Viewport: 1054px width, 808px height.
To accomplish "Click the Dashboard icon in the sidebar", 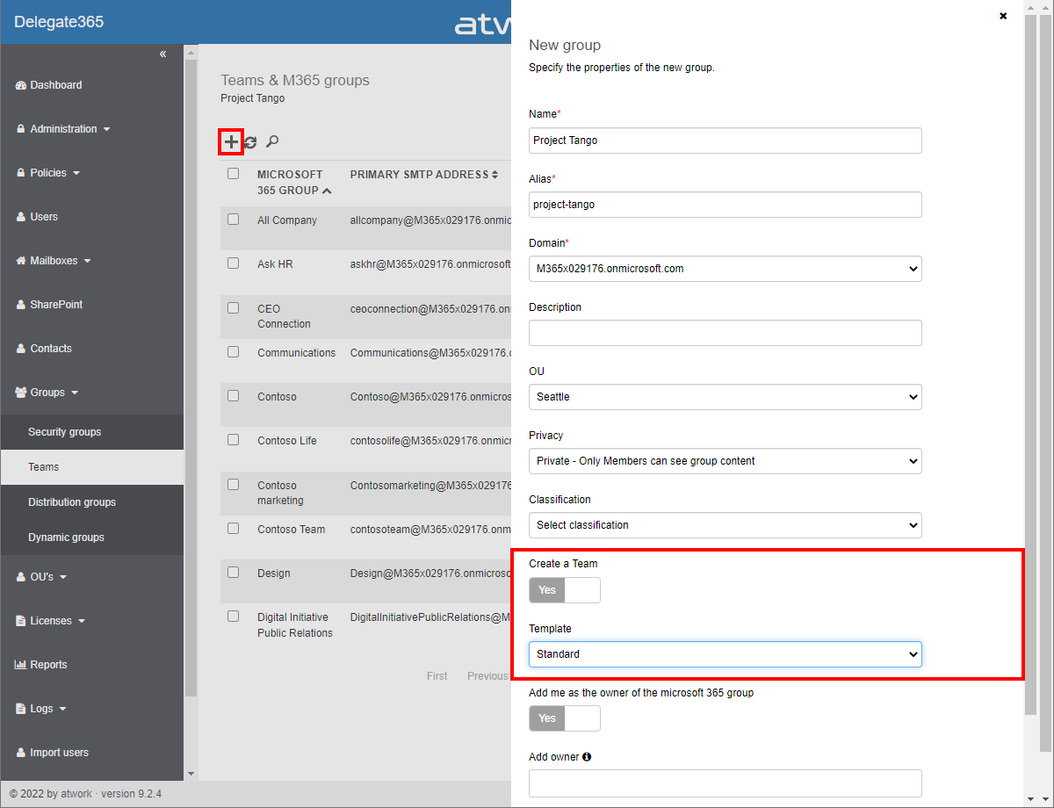I will click(21, 85).
